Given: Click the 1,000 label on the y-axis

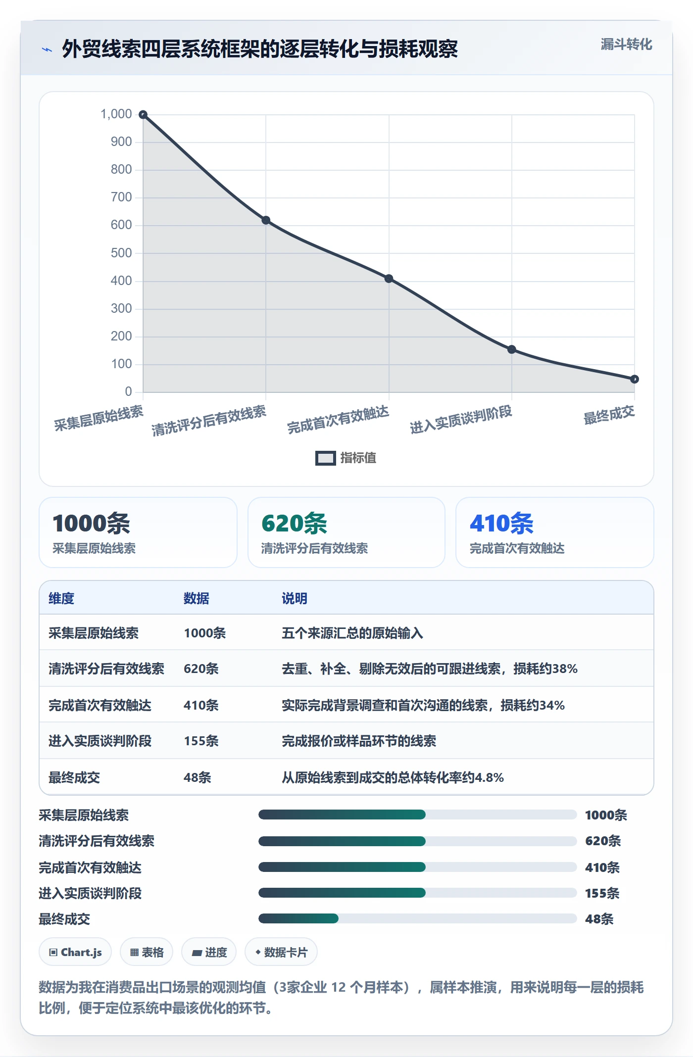Looking at the screenshot, I should 116,114.
